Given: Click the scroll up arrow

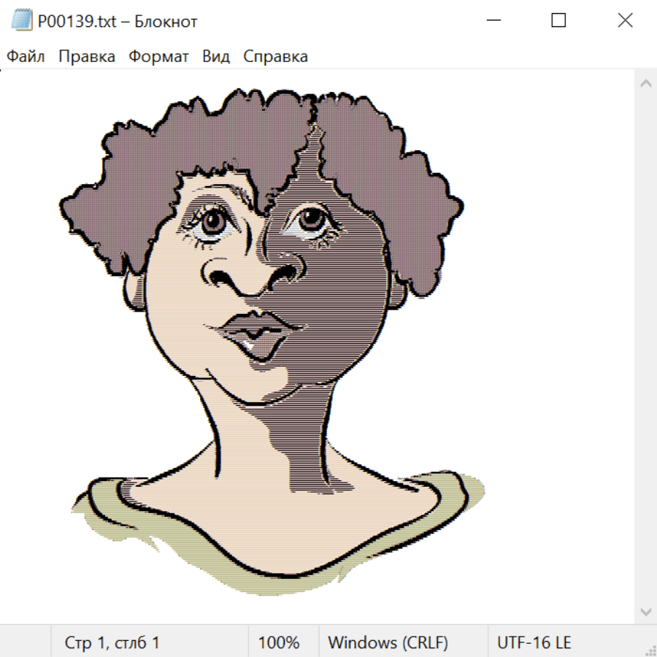Looking at the screenshot, I should point(645,84).
